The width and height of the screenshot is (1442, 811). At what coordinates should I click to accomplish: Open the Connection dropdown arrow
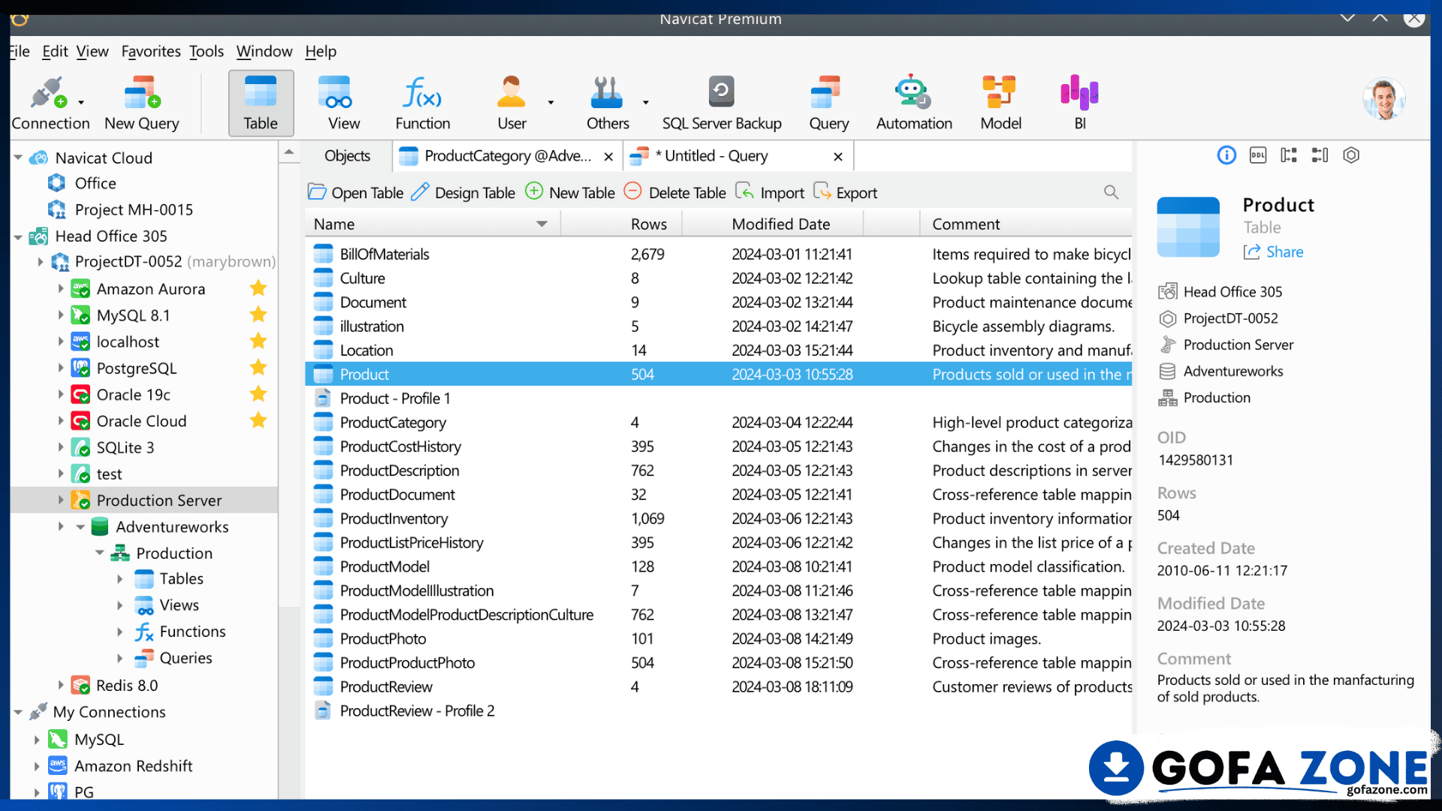pos(81,102)
